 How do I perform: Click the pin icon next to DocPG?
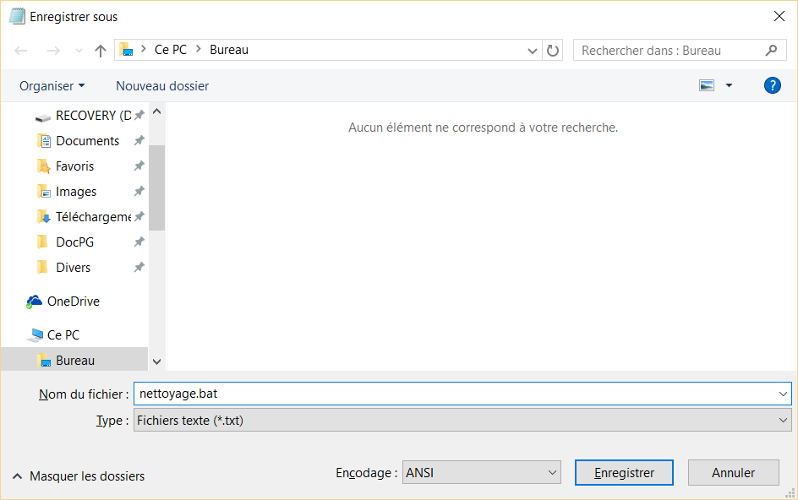139,242
